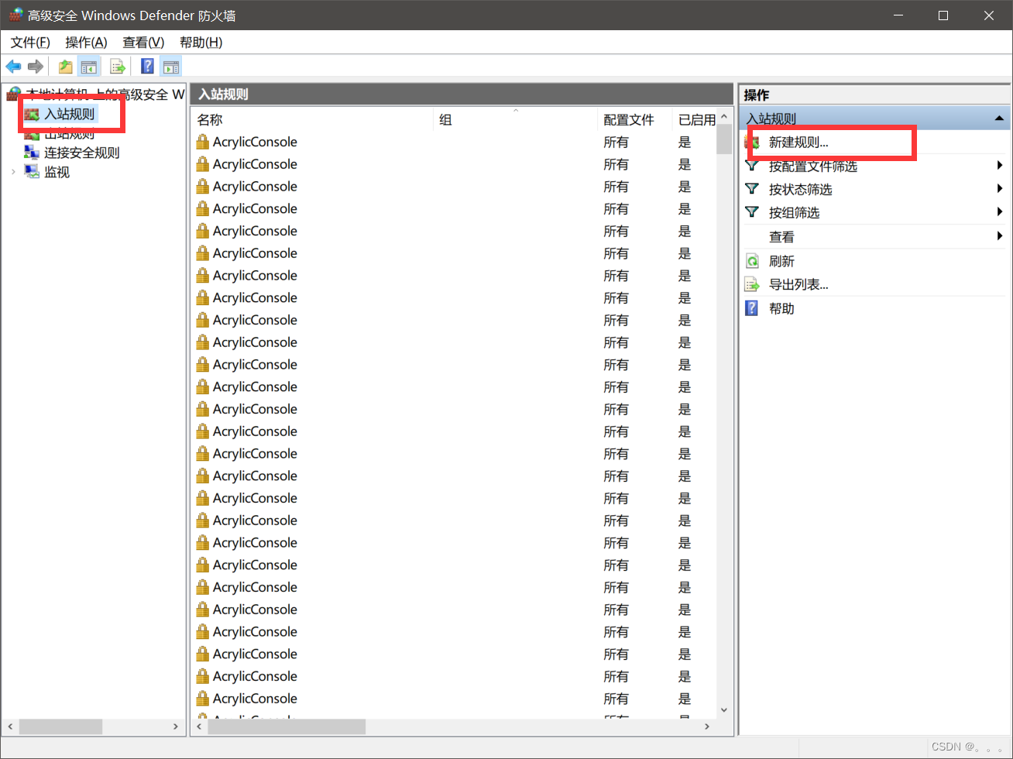Click 导出列表... in the actions pane
Image resolution: width=1013 pixels, height=759 pixels.
pyautogui.click(x=798, y=284)
